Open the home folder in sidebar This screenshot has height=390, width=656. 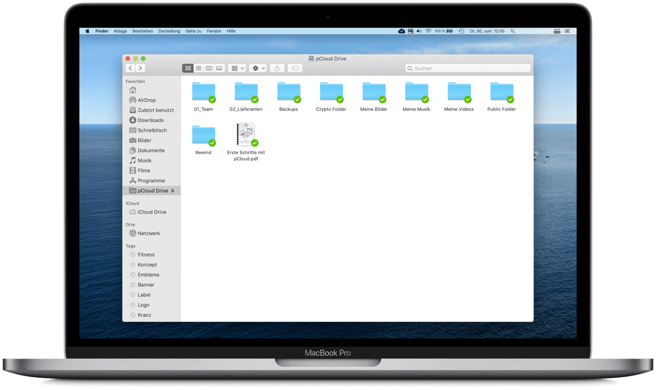click(x=133, y=90)
